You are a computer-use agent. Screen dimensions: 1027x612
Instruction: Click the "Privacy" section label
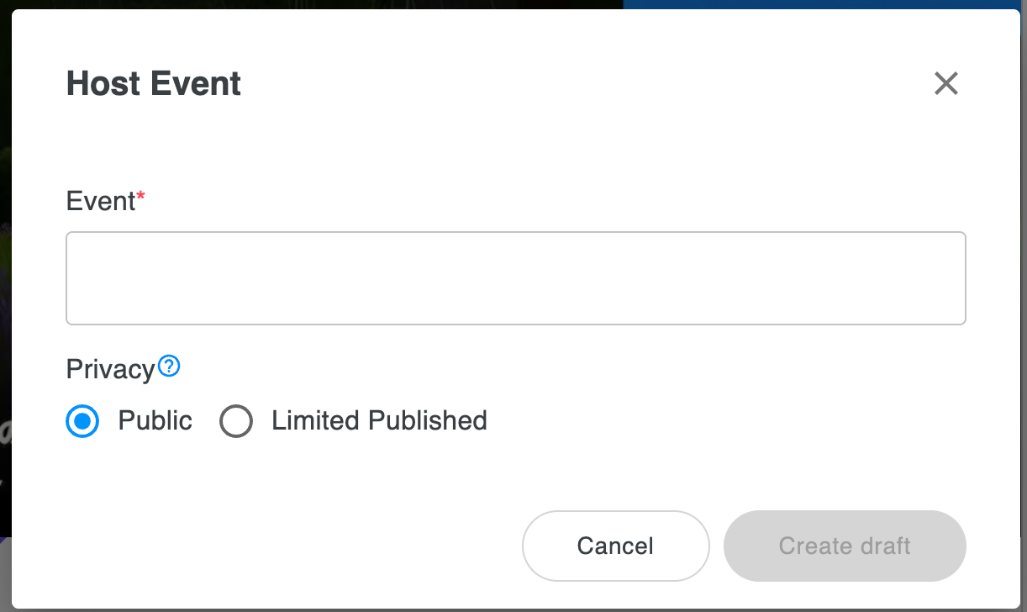(111, 369)
